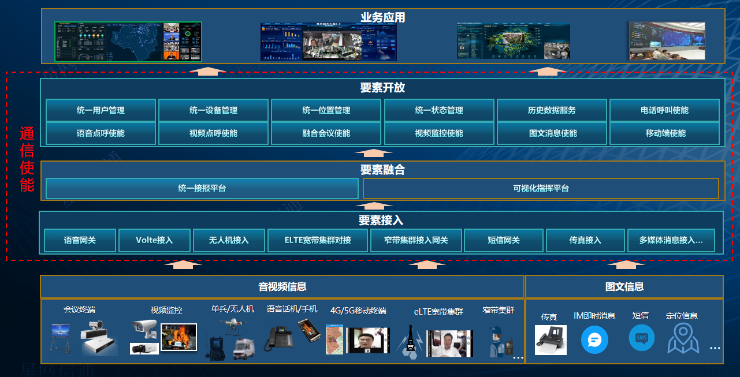Open the command center video wall thumbnail
The image size is (740, 377).
pyautogui.click(x=667, y=41)
